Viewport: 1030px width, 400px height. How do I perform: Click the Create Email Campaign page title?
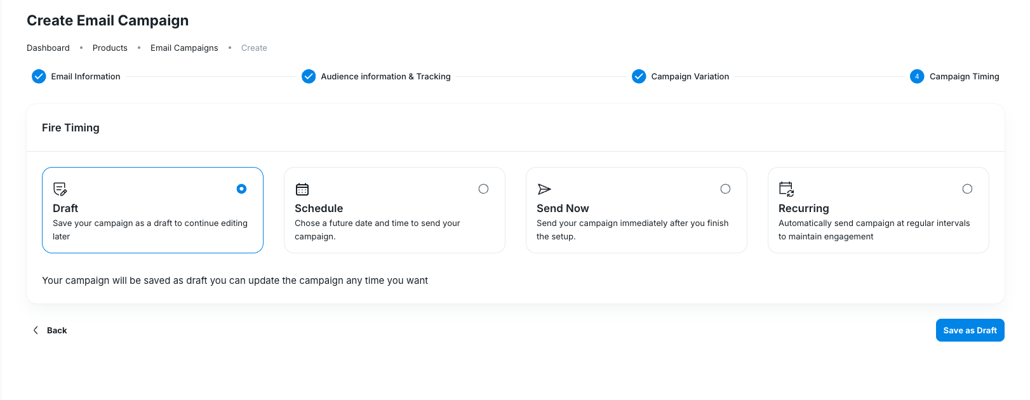coord(107,20)
